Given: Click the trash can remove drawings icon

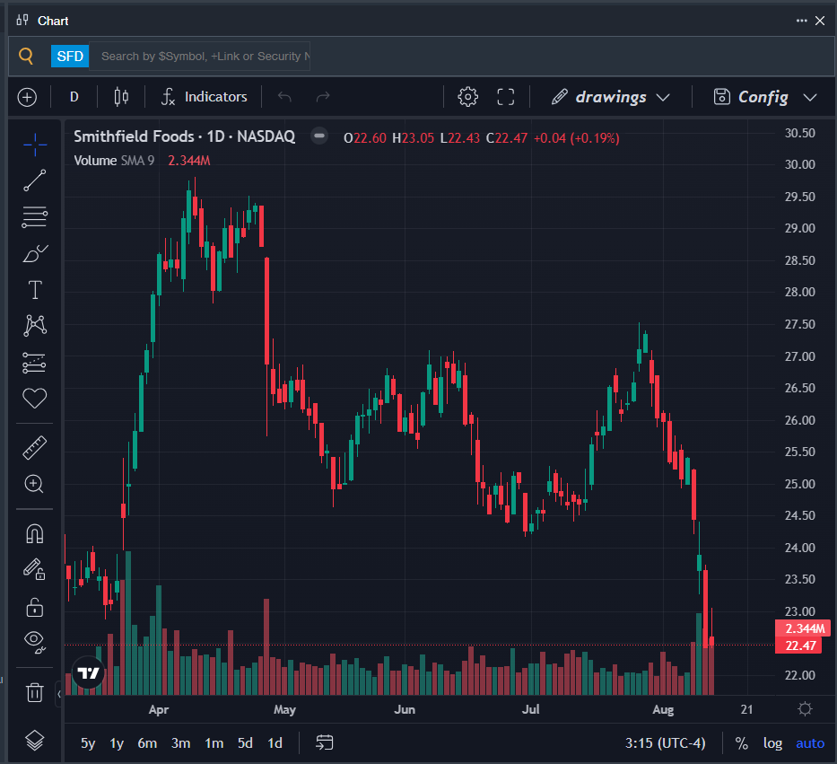Looking at the screenshot, I should click(35, 692).
